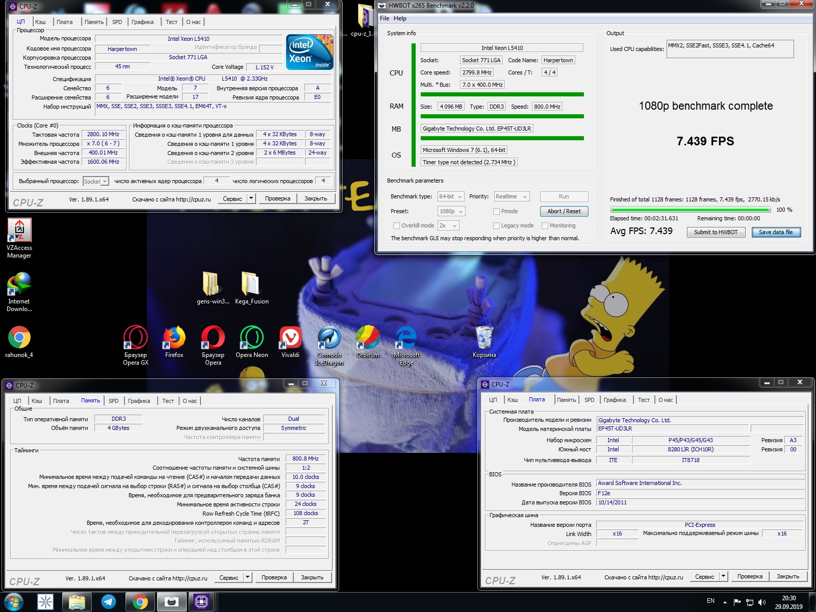Launch the Opera browser desktop shortcut
Screen dimensions: 816x612
[213, 345]
